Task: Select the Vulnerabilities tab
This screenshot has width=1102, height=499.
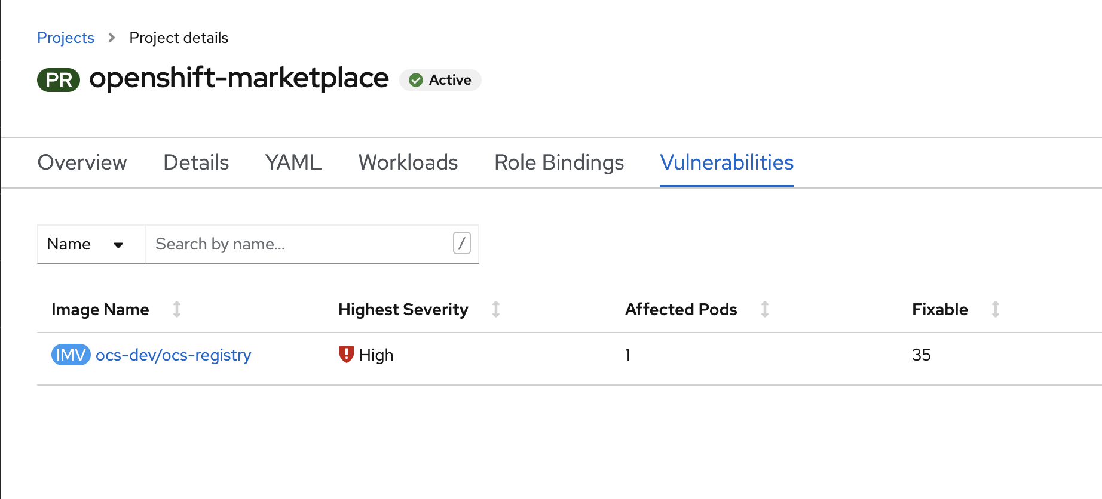Action: (727, 162)
